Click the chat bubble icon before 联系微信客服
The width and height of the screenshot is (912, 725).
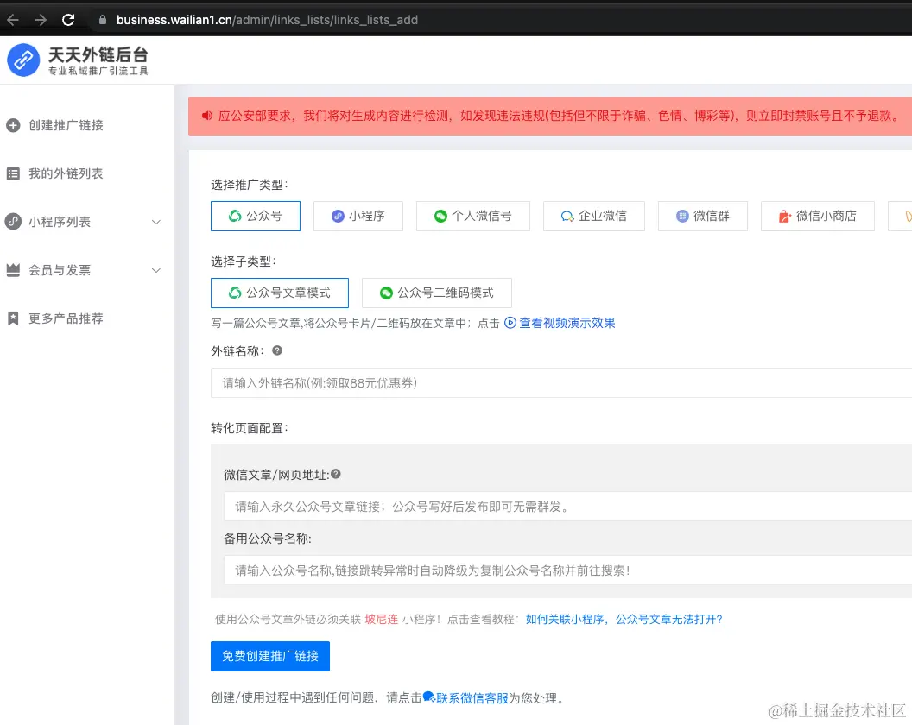point(428,697)
